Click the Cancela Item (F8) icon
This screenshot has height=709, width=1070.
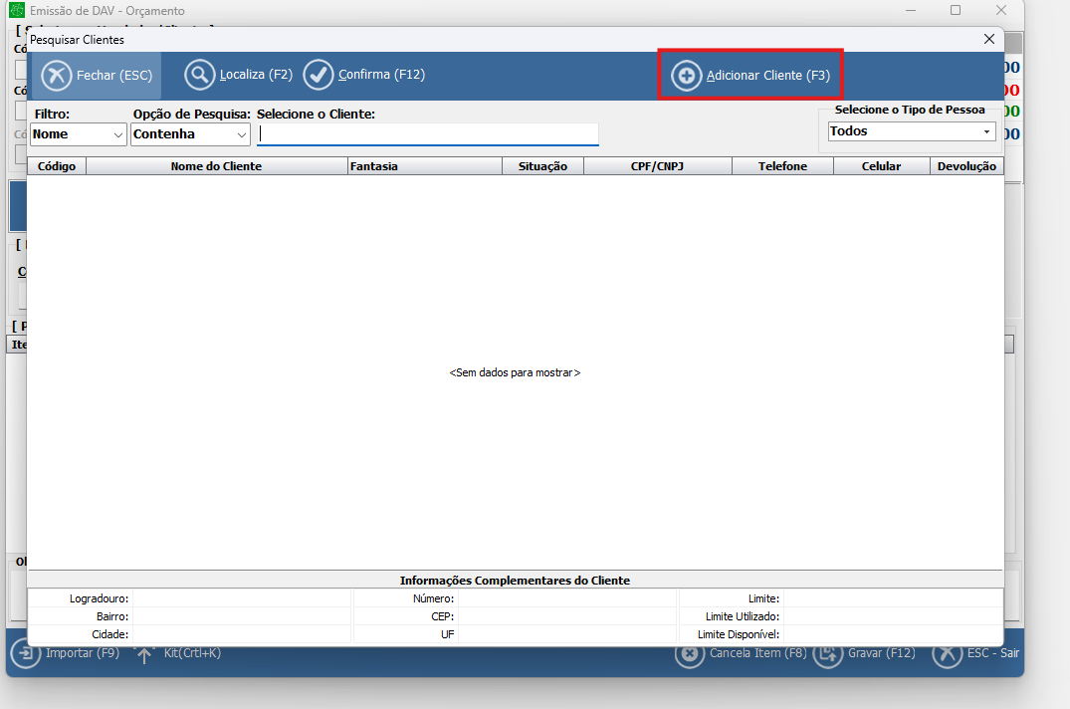(690, 654)
